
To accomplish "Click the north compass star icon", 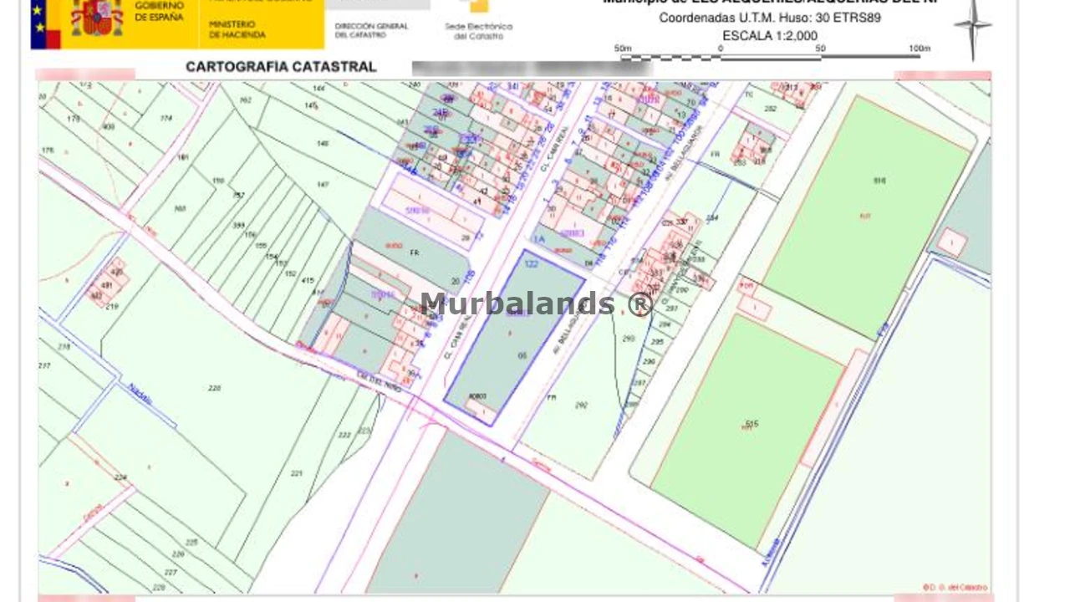I will 972,26.
